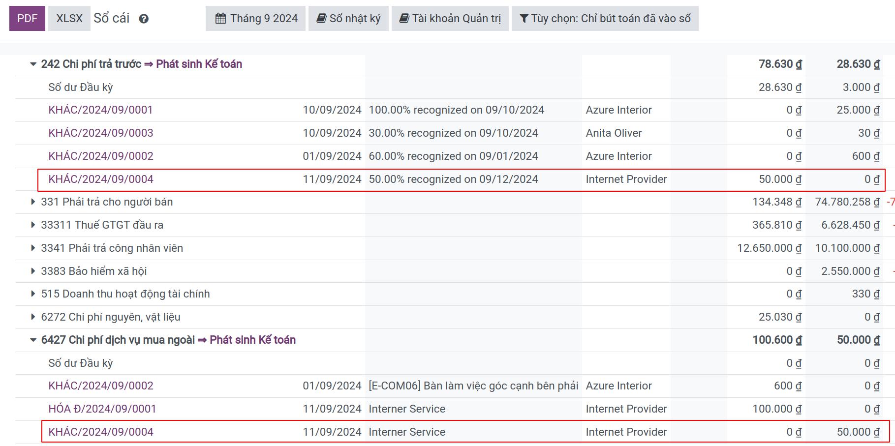Open Phát sinh Kế toán link for account 6427

(x=247, y=340)
